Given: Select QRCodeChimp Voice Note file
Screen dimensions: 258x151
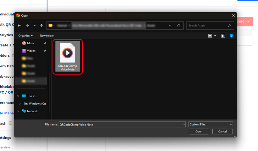Looking at the screenshot, I should click(68, 57).
